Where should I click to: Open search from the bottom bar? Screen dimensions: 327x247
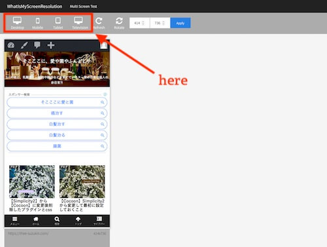(57, 221)
